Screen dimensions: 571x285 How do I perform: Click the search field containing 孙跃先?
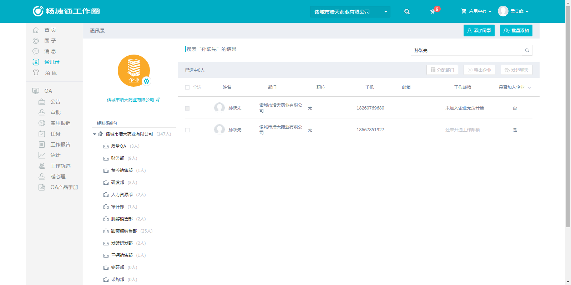pyautogui.click(x=466, y=50)
